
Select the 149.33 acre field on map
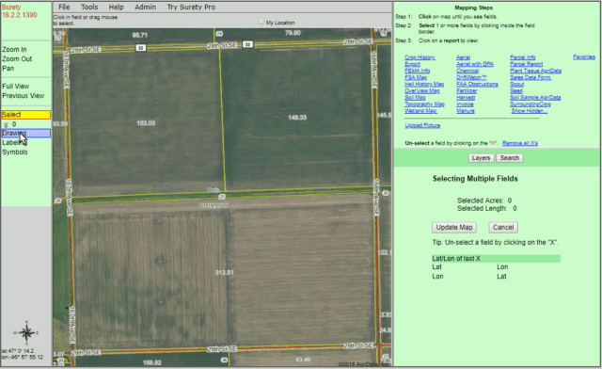297,118
